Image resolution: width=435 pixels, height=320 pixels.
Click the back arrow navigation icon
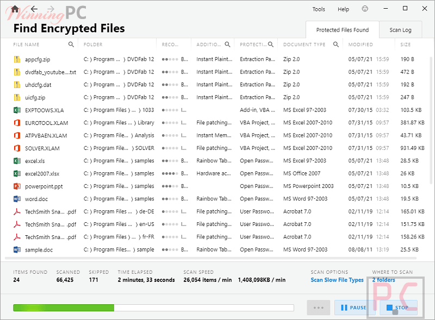point(34,9)
